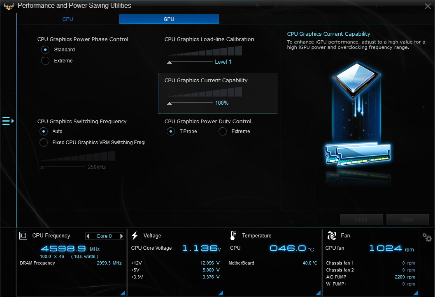435x297 pixels.
Task: Switch to the CPU tab
Action: click(67, 19)
